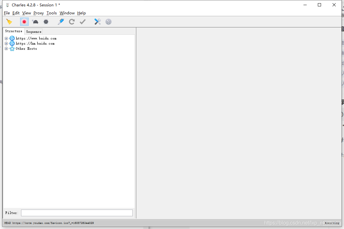Click the Recording status bar button
Screen dimensions: 344x229
332,223
